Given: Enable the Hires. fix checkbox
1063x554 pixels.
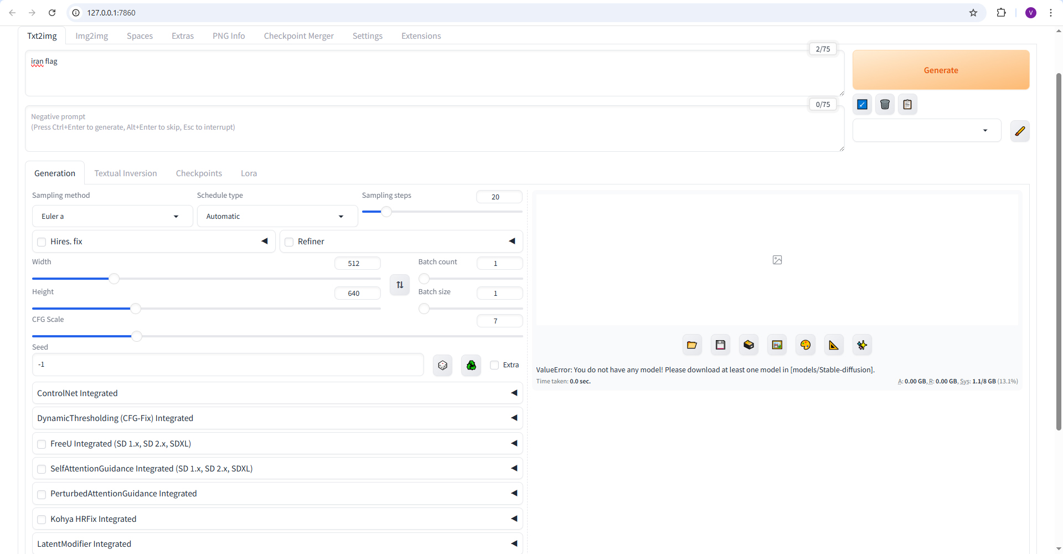Looking at the screenshot, I should pyautogui.click(x=42, y=242).
